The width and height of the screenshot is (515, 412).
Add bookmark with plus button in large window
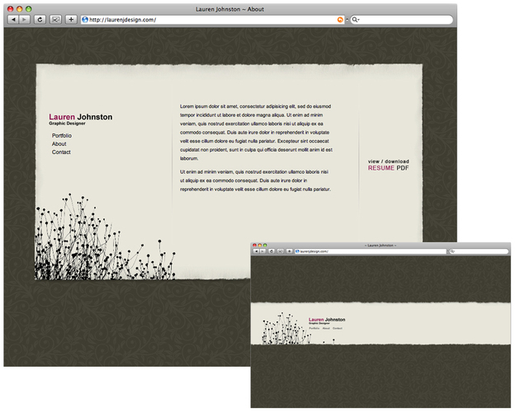point(71,20)
